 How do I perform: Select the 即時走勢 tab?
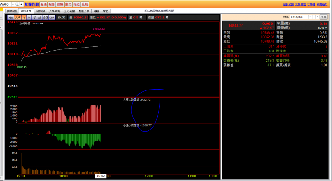point(26,11)
